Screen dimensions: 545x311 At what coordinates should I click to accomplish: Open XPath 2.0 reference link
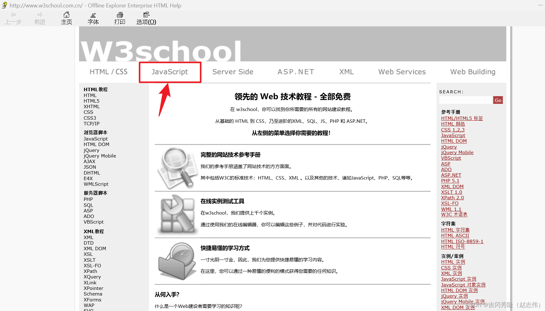(452, 198)
